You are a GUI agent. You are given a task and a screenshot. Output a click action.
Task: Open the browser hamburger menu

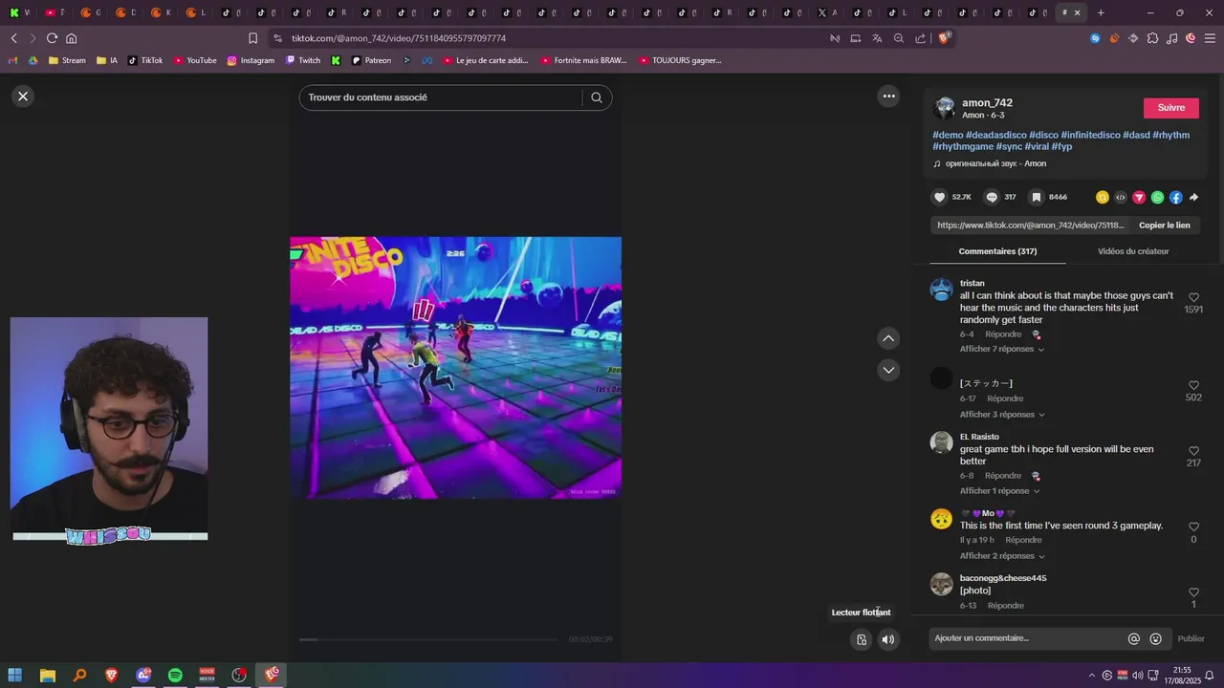click(x=1210, y=38)
